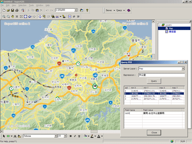Zoom to full extent

[25, 16]
